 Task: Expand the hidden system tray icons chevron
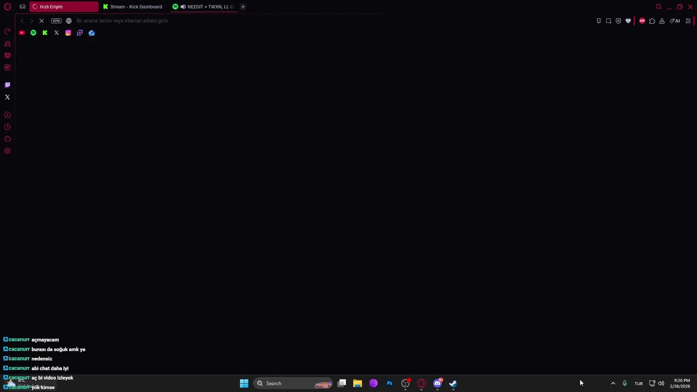(613, 383)
